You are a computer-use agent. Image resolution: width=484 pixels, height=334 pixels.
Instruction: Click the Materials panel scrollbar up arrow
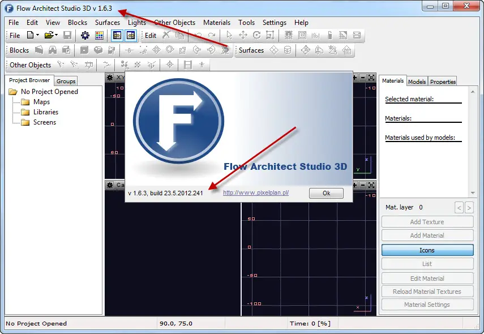coord(473,92)
